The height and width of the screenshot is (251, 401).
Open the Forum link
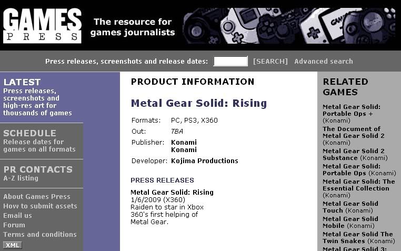(14, 225)
